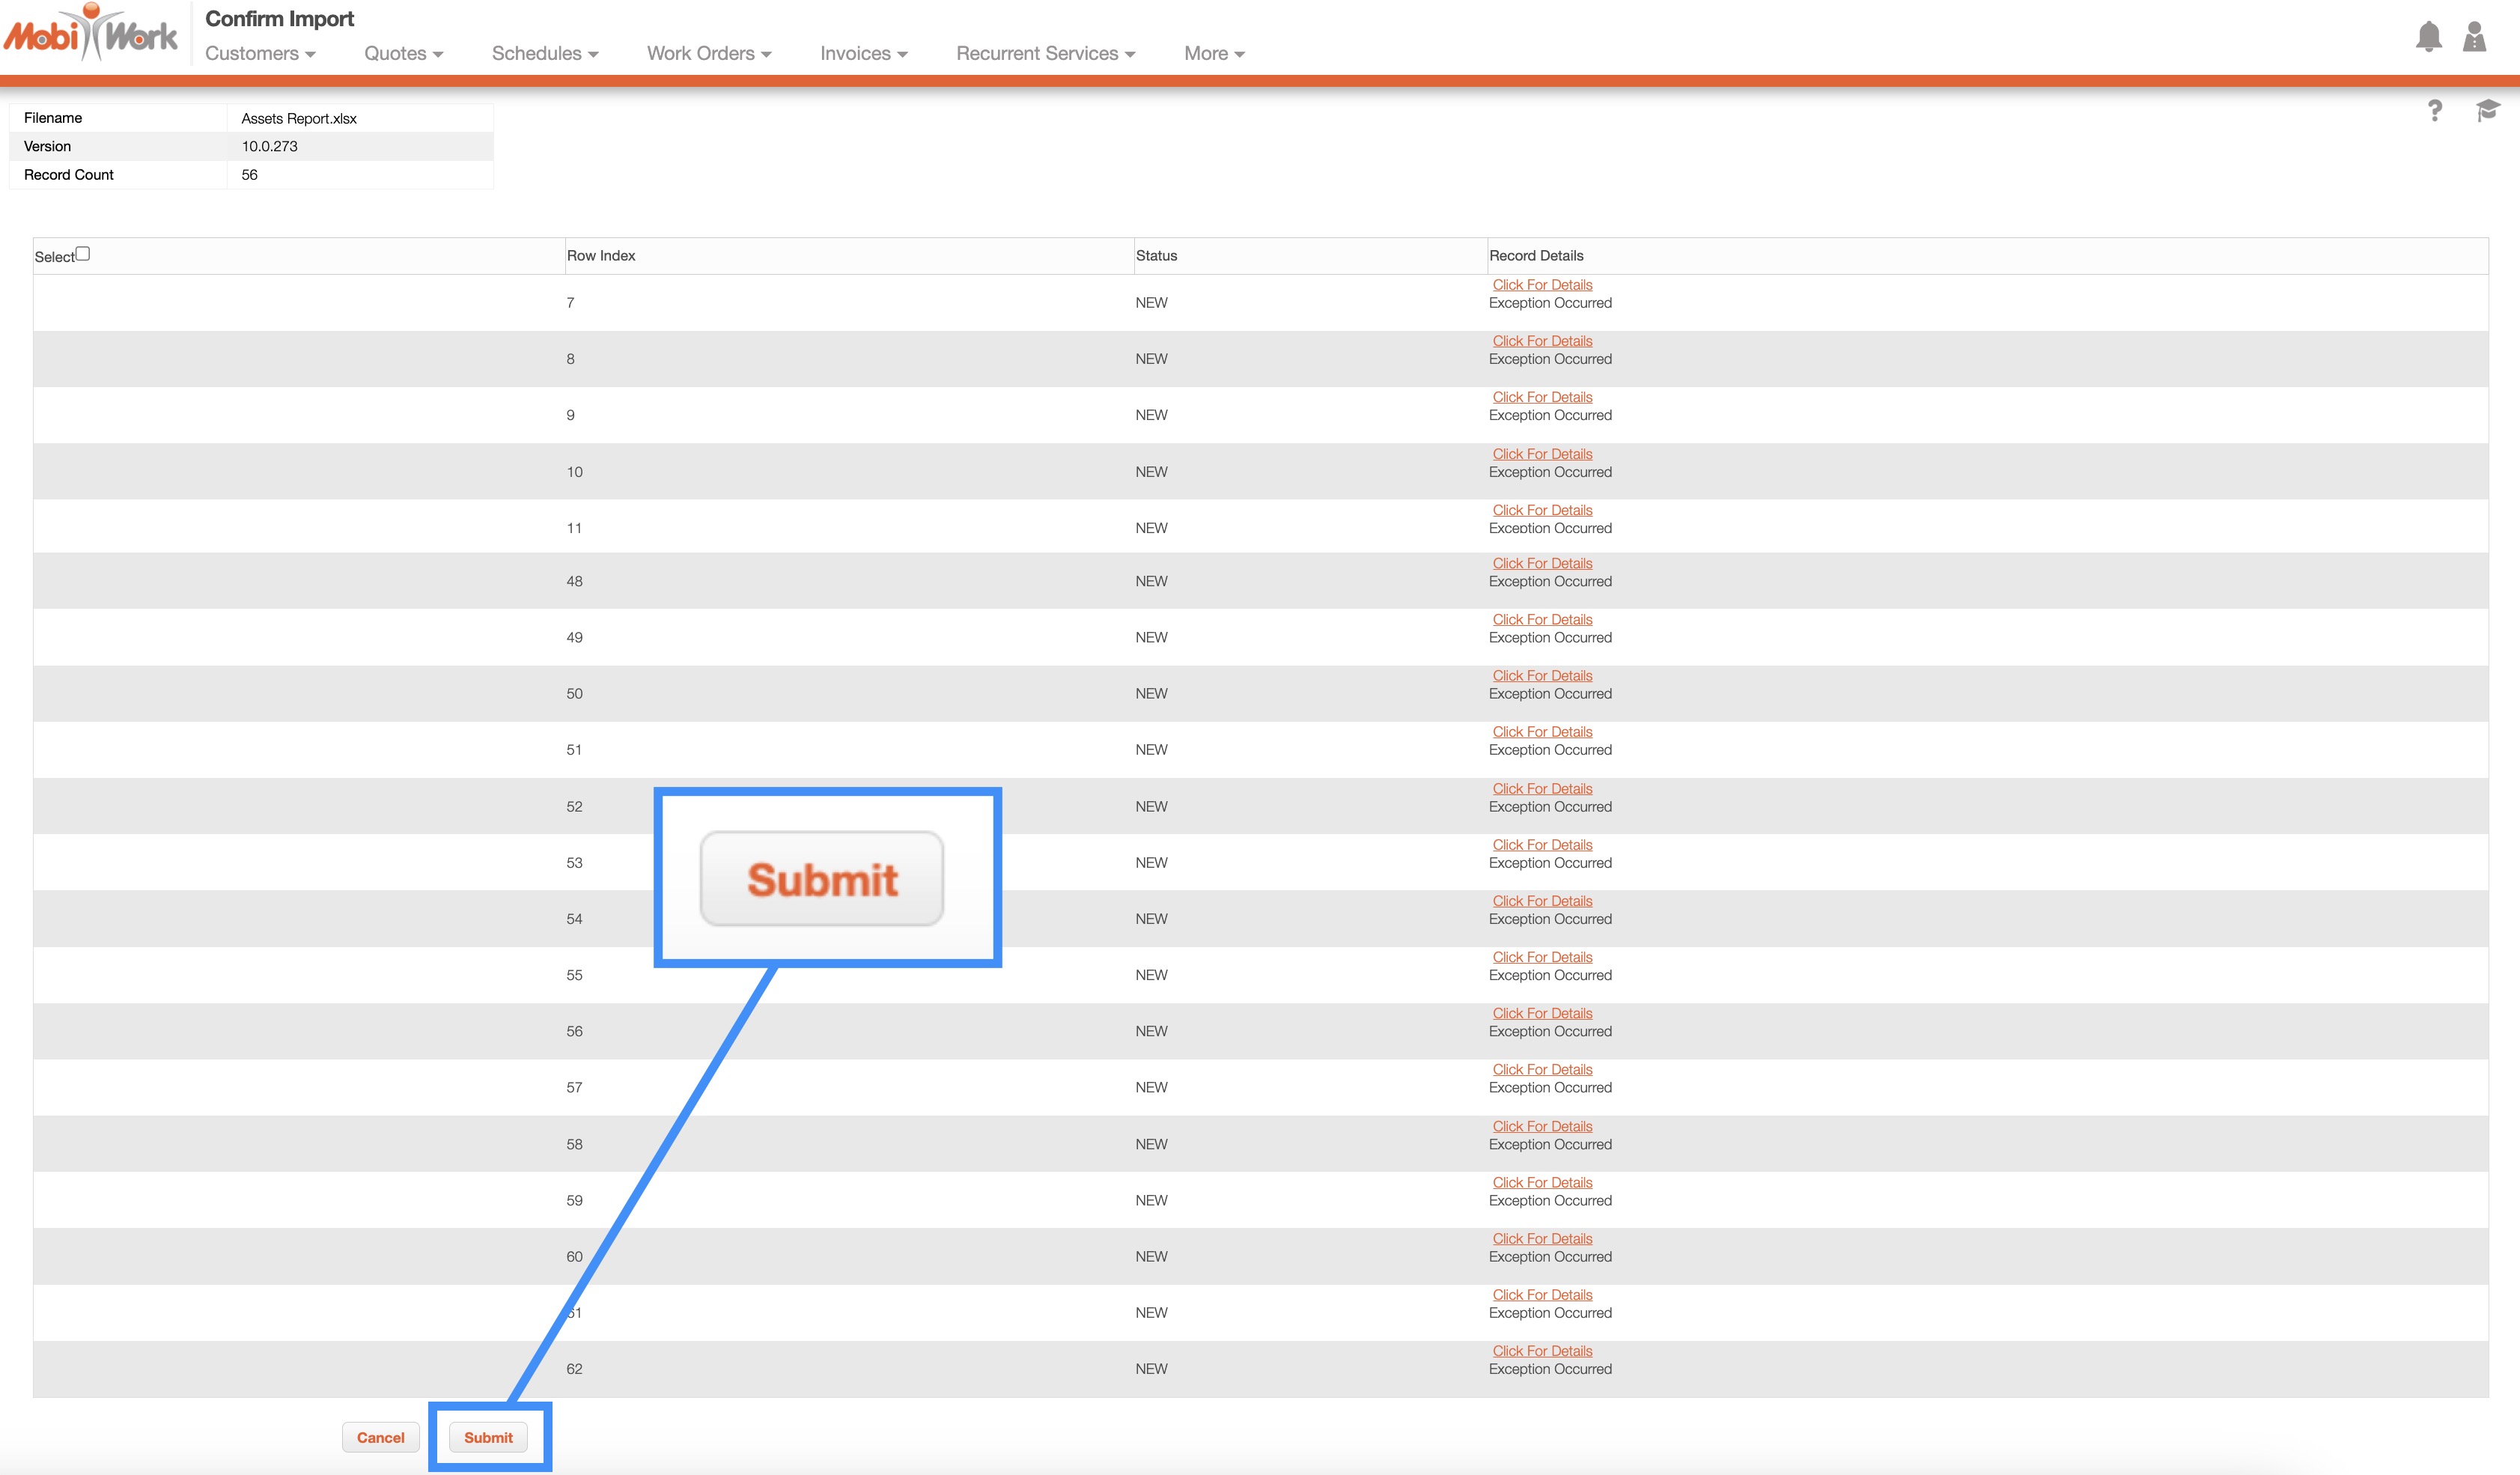Viewport: 2520px width, 1475px height.
Task: Click the MobiWork logo
Action: pyautogui.click(x=91, y=35)
